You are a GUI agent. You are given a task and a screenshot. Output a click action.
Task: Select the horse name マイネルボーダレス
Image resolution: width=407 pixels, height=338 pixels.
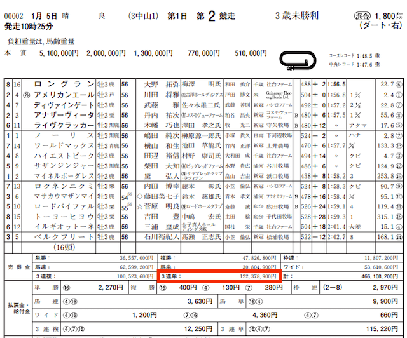(64, 176)
